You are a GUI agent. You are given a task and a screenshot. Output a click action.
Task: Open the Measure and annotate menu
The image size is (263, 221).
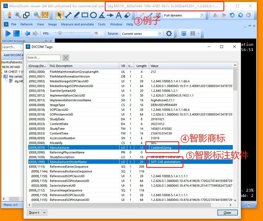click(77, 24)
